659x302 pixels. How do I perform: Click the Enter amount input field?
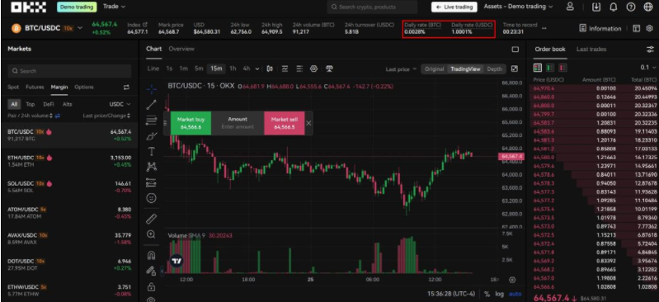[238, 126]
